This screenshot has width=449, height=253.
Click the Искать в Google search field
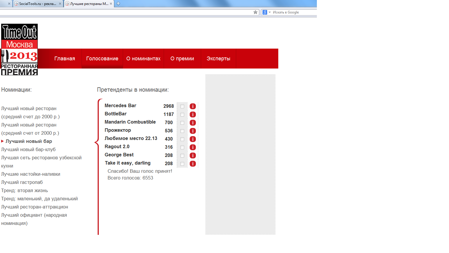pyautogui.click(x=294, y=12)
